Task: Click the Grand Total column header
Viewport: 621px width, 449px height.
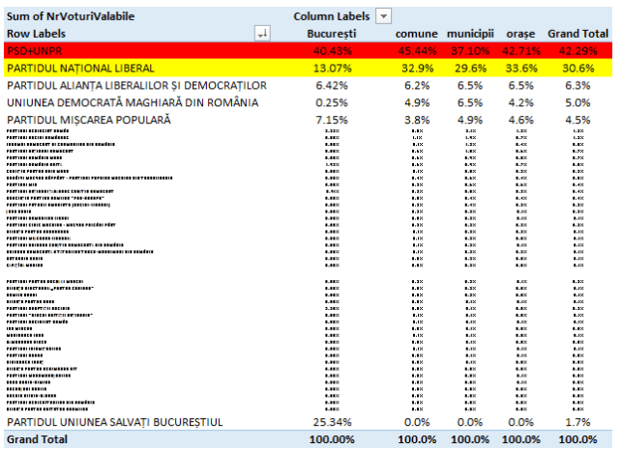Action: click(577, 34)
